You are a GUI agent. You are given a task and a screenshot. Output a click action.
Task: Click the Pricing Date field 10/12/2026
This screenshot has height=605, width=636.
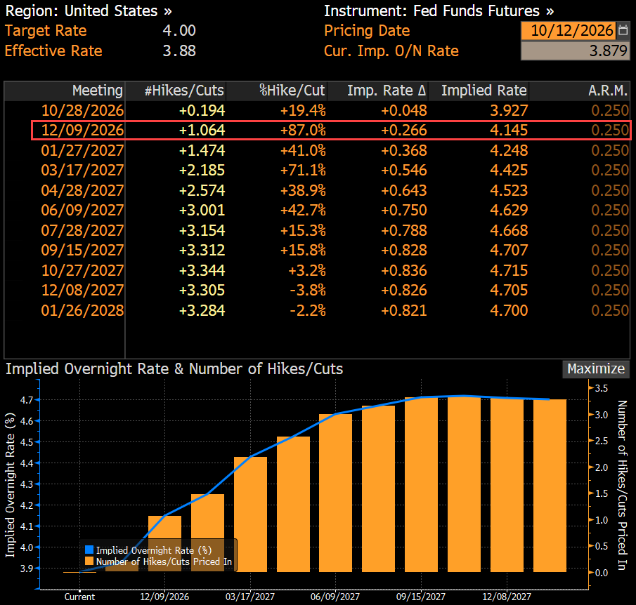click(569, 30)
